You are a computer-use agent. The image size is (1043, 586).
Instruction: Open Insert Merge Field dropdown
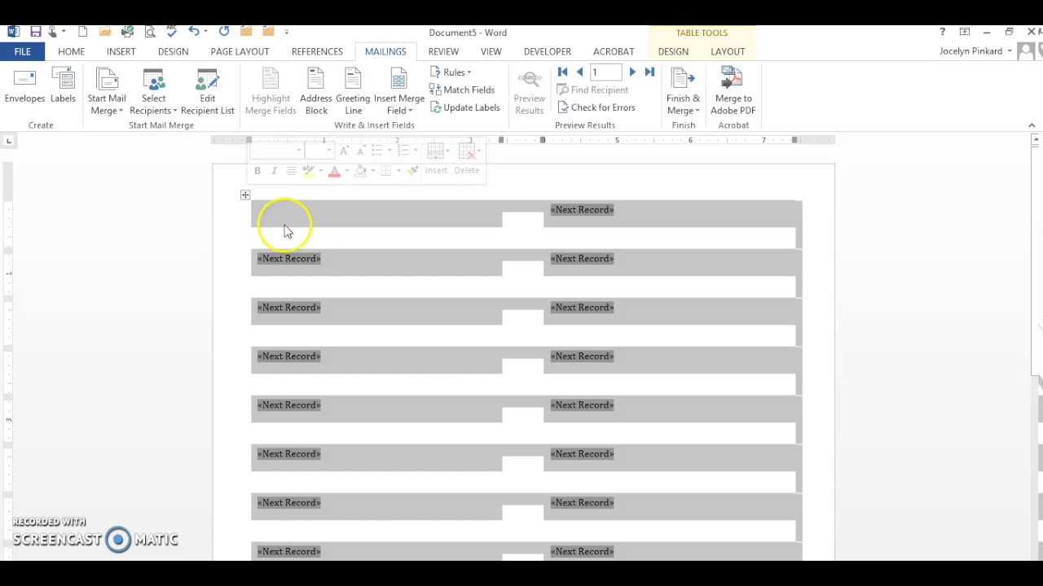pyautogui.click(x=399, y=92)
